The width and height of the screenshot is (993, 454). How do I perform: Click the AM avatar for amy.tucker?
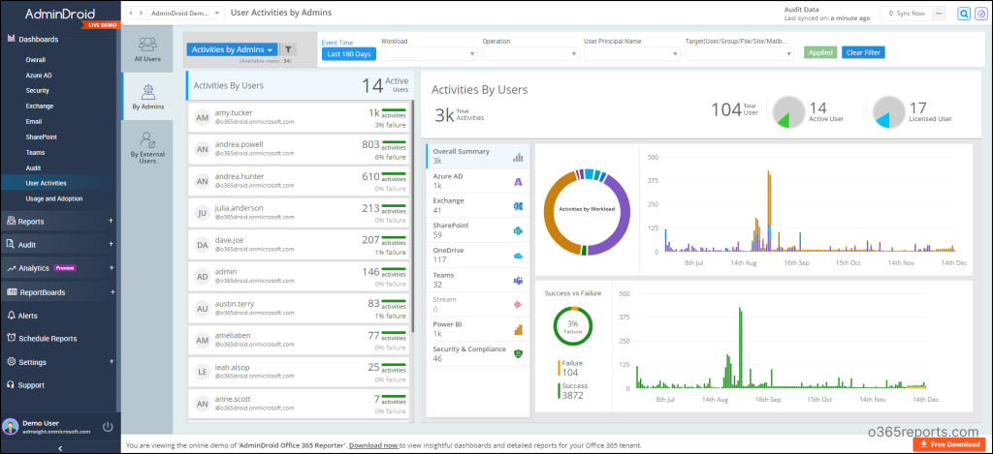(x=202, y=117)
